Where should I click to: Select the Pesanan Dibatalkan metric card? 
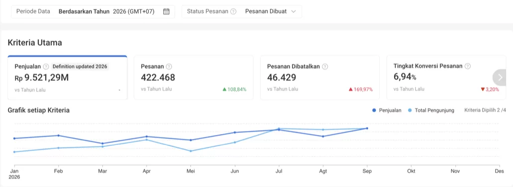click(x=320, y=77)
